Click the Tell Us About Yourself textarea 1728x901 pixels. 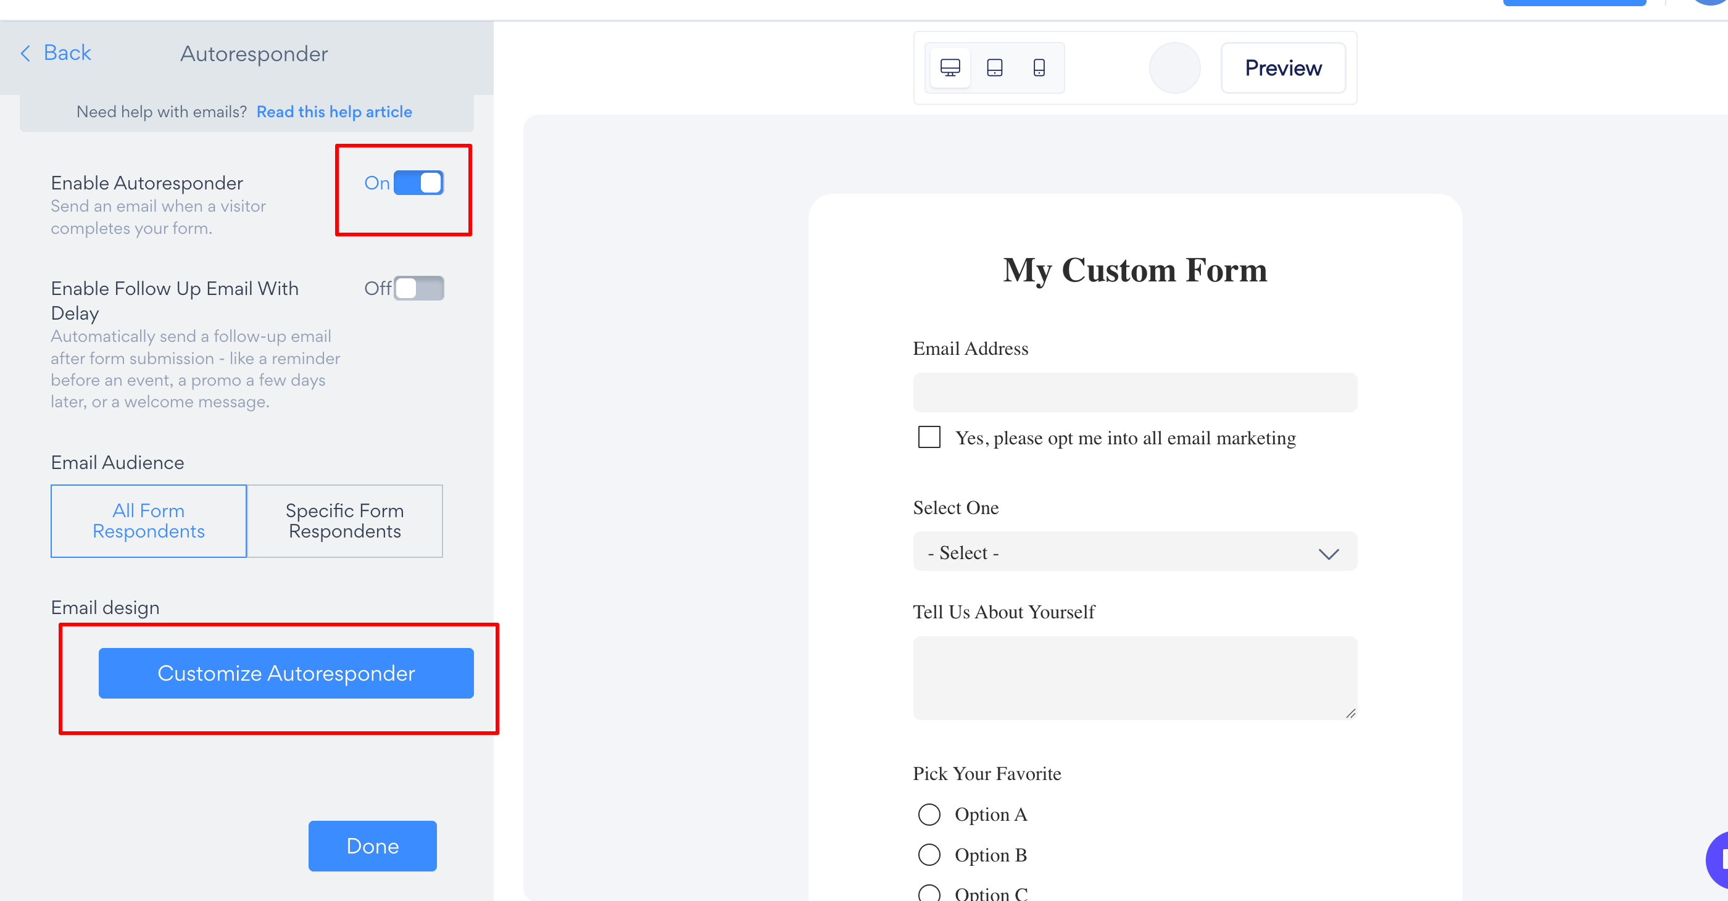click(1135, 678)
